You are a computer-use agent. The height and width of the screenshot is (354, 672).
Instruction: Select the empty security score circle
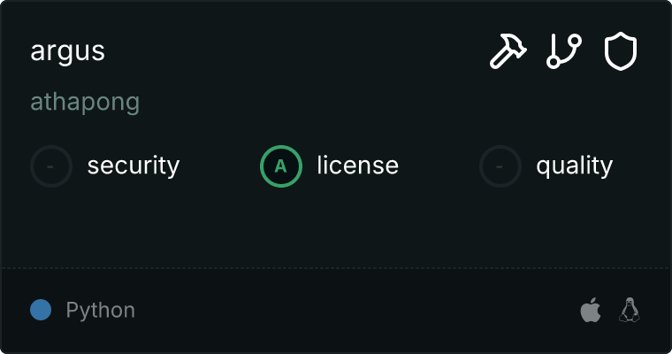[x=51, y=166]
